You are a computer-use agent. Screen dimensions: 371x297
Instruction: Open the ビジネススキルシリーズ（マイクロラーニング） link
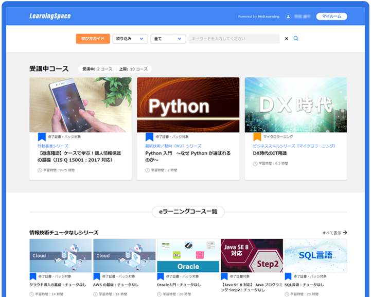click(294, 146)
